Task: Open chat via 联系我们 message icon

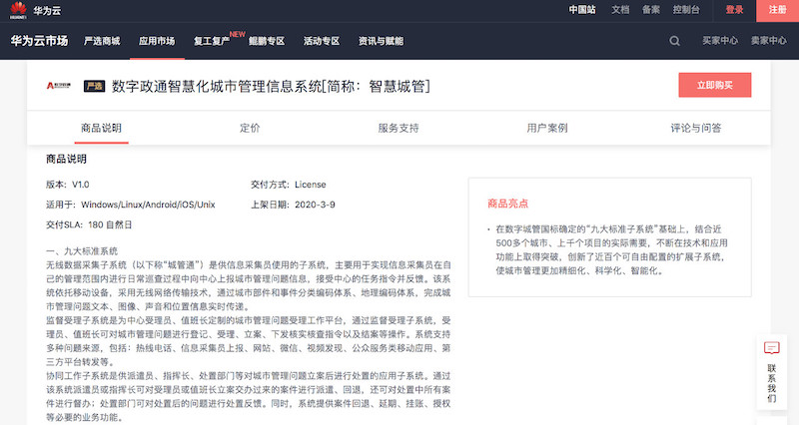Action: pyautogui.click(x=771, y=348)
